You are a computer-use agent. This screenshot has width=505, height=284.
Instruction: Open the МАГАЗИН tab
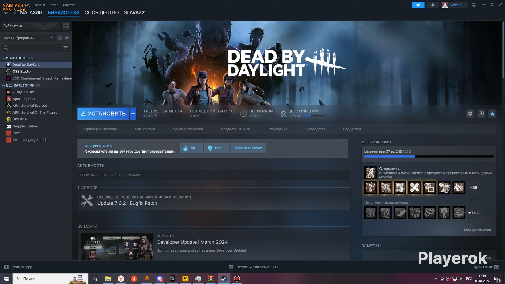pos(31,12)
